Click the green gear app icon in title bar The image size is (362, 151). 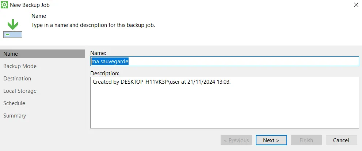pos(4,5)
